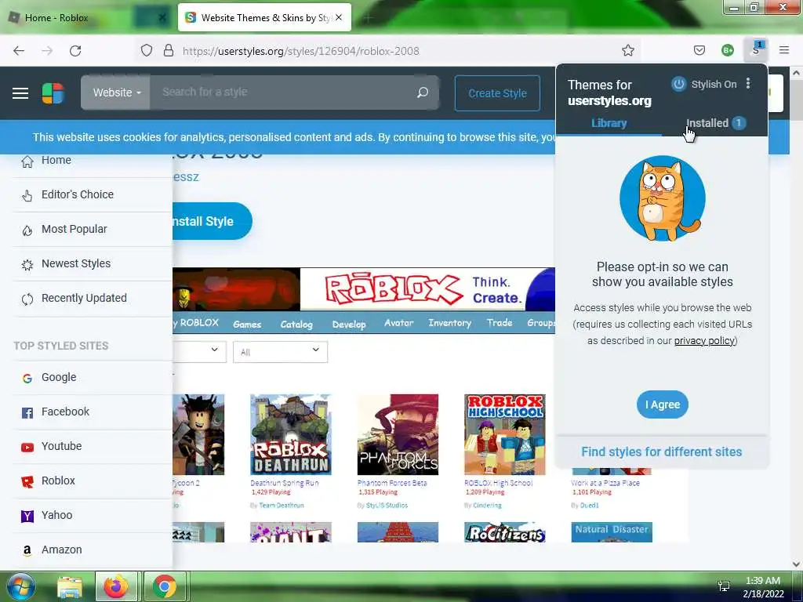Click the Create Style button
Viewport: 803px width, 602px height.
coord(497,93)
